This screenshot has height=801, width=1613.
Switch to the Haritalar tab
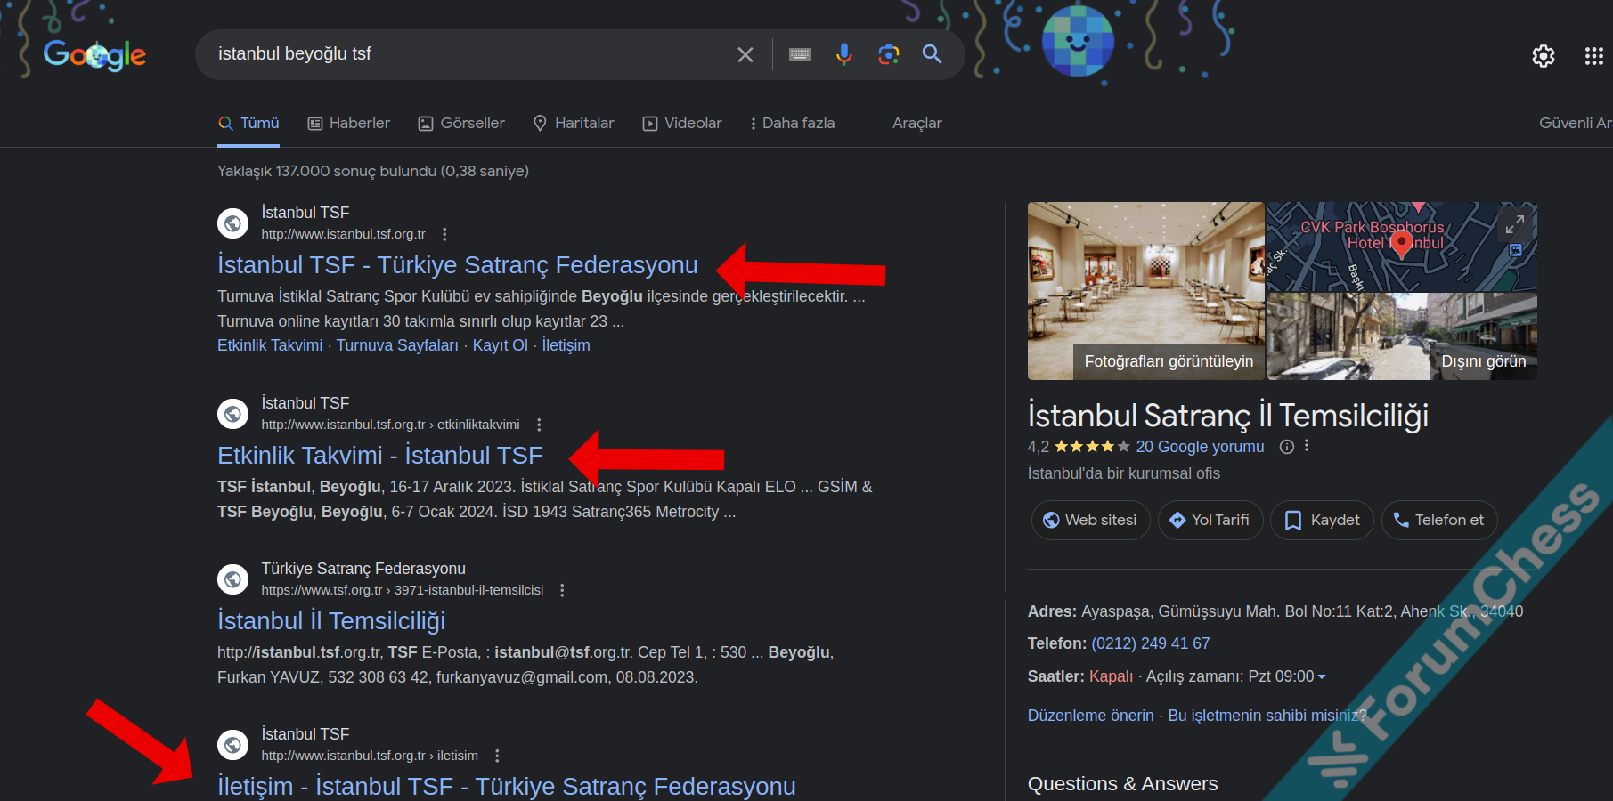[574, 123]
